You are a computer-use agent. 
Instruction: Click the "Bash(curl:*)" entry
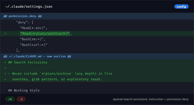[97, 45]
